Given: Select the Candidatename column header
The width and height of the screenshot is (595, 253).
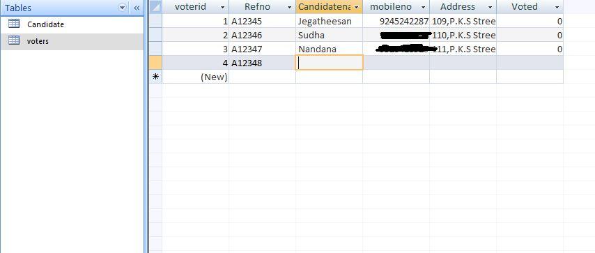Looking at the screenshot, I should 329,7.
